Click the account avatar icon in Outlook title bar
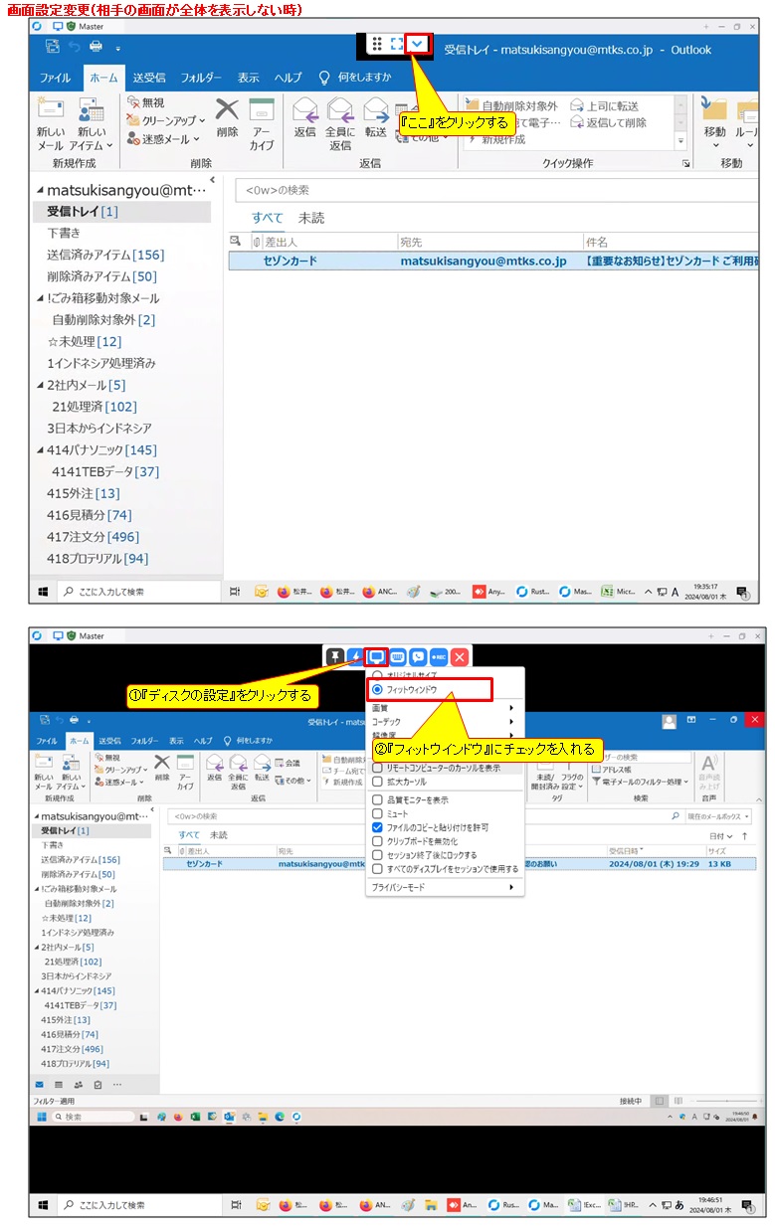The height and width of the screenshot is (1232, 775). point(670,722)
